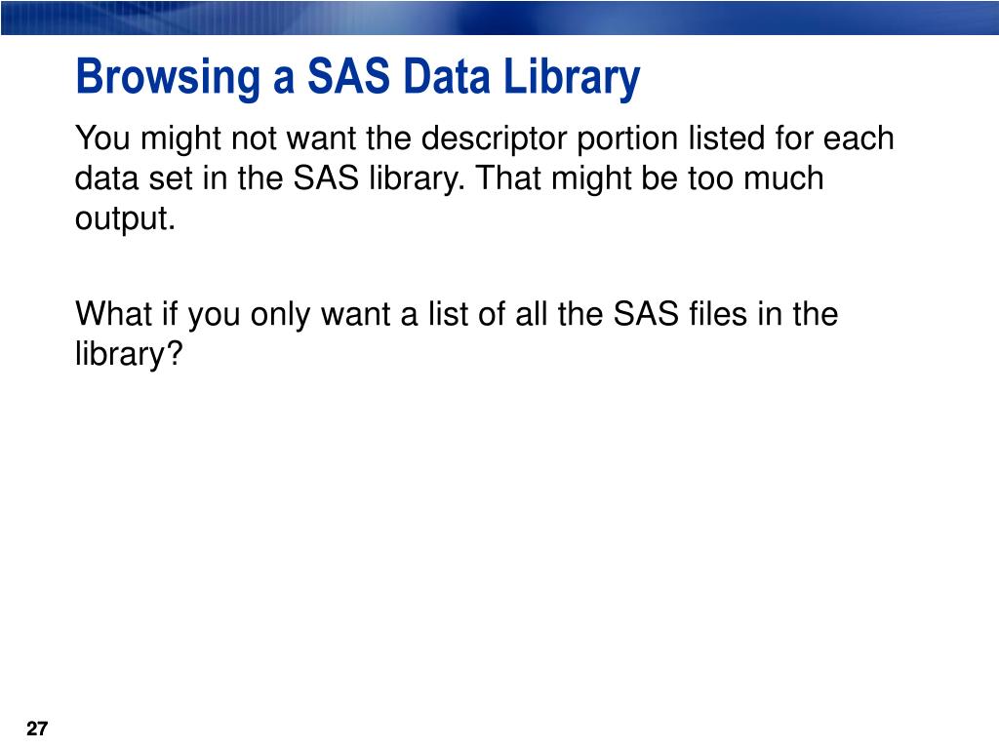Click the word 'That' in the first paragraph
The width and height of the screenshot is (999, 749).
click(x=507, y=177)
